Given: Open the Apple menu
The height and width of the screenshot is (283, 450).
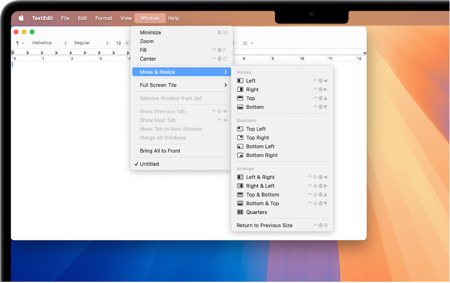Looking at the screenshot, I should click(21, 18).
